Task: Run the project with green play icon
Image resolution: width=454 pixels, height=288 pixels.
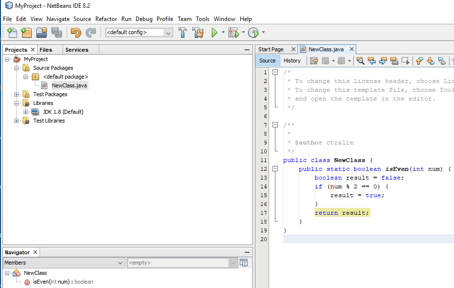Action: (x=214, y=32)
